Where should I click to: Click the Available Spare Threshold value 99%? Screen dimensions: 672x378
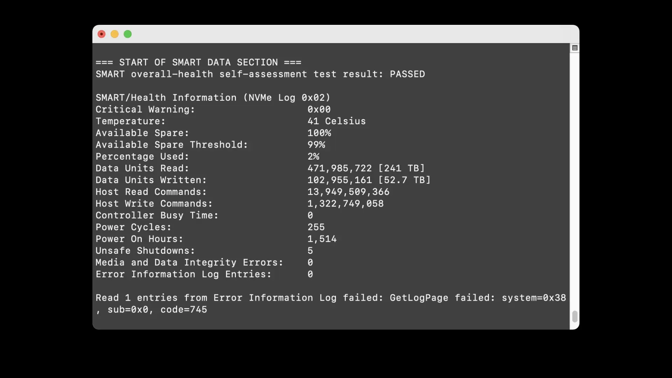(316, 145)
